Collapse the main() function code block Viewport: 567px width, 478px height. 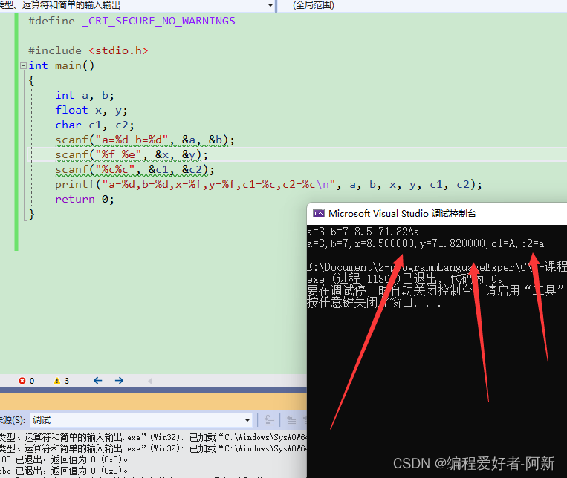coord(23,65)
